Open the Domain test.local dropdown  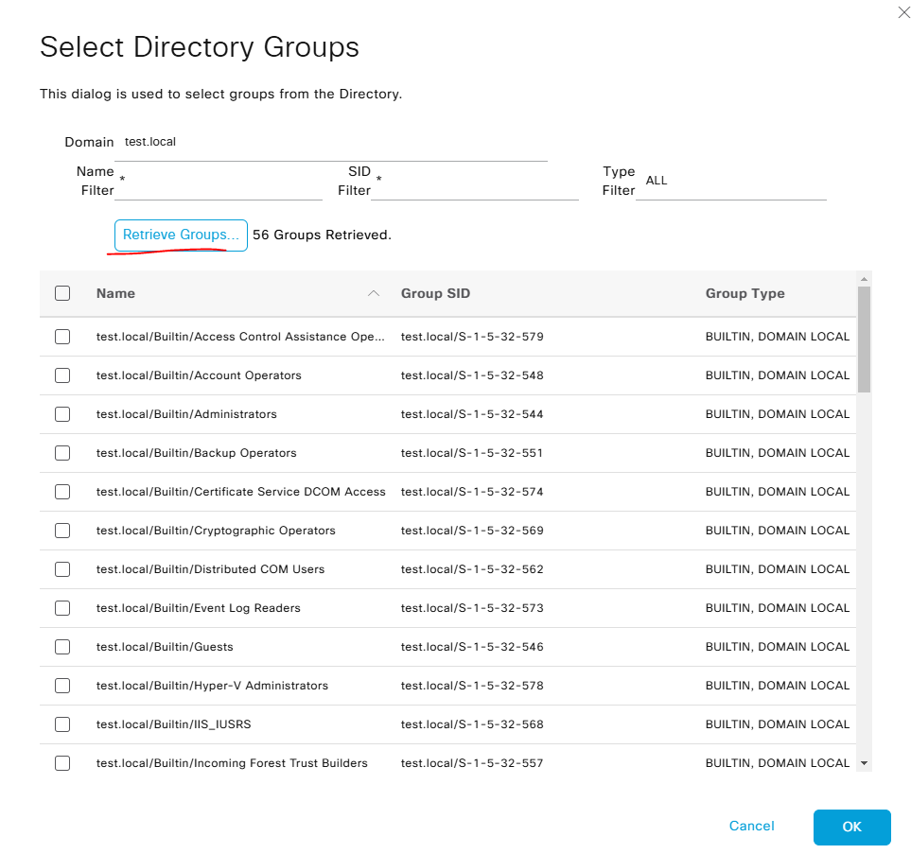pos(330,142)
